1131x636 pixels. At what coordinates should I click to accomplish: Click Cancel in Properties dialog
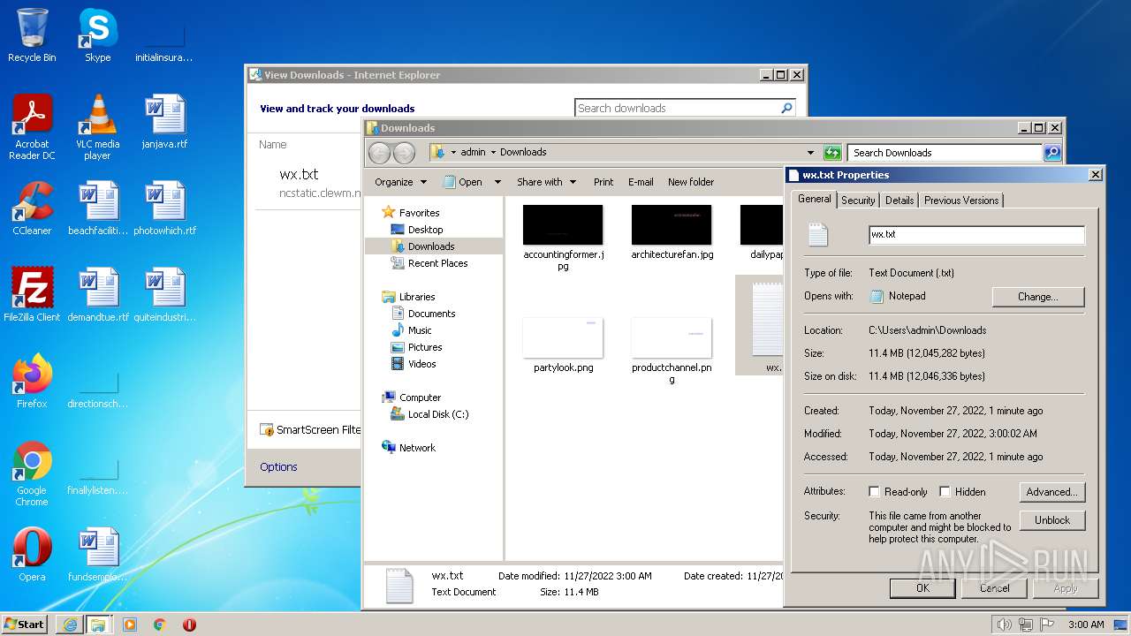pos(994,587)
